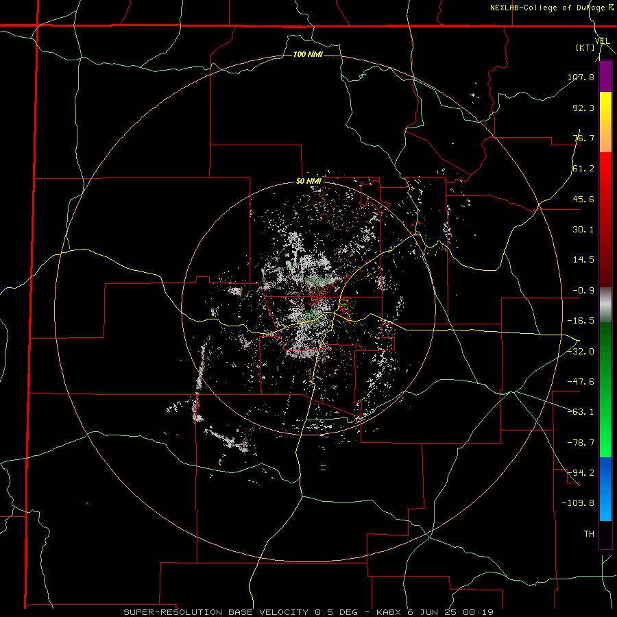
Task: Select the -109.8 value on the velocity scale
Action: click(x=578, y=503)
